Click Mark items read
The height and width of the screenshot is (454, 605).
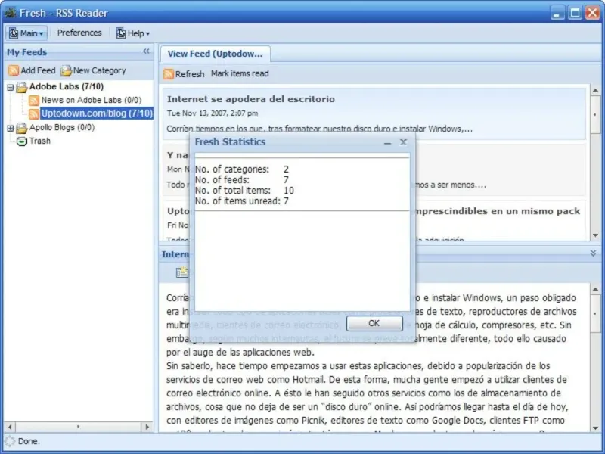click(x=240, y=73)
